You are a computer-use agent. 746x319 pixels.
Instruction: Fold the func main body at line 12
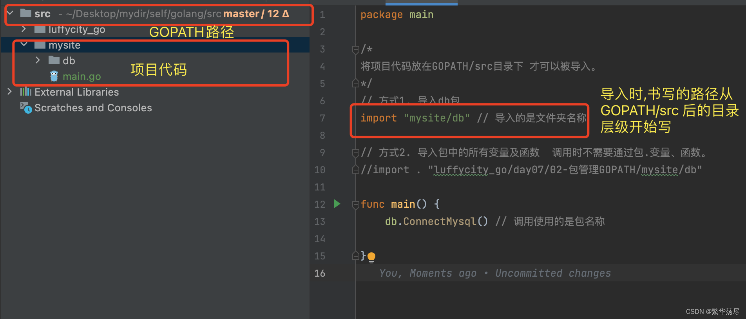pos(356,205)
